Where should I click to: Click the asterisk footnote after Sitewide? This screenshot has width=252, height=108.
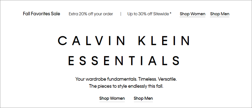(x=170, y=14)
